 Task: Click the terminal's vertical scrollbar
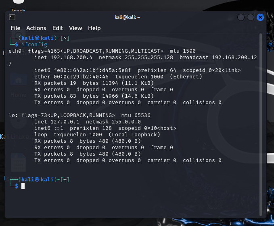(x=261, y=125)
